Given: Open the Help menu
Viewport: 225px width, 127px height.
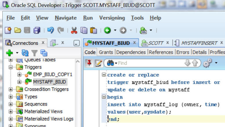Looking at the screenshot, I should [x=155, y=18].
